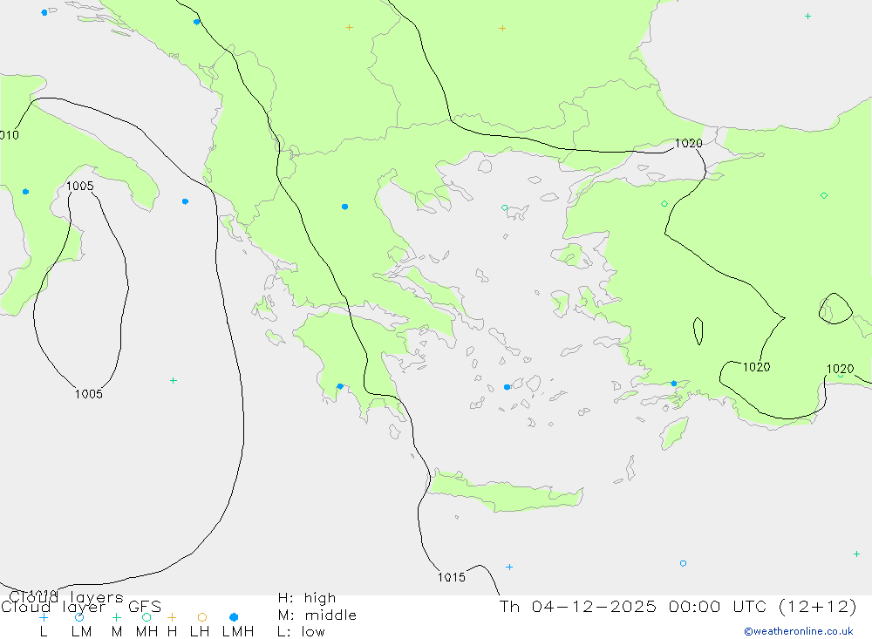Select the green MH circle over northwest Turkey

664,204
